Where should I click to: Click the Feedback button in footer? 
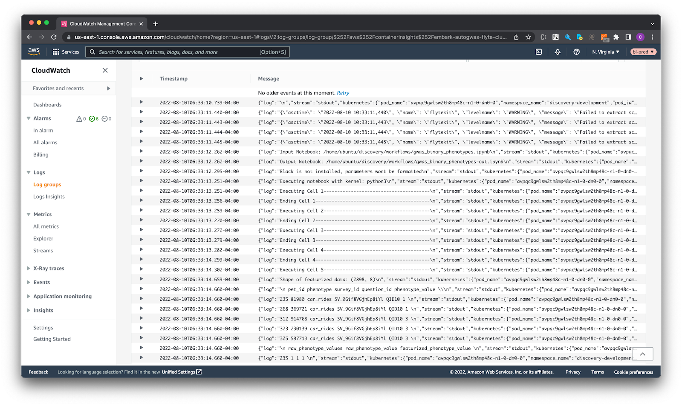tap(38, 372)
